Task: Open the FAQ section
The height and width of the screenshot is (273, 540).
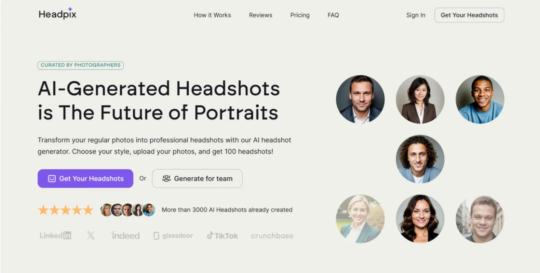Action: pos(333,15)
